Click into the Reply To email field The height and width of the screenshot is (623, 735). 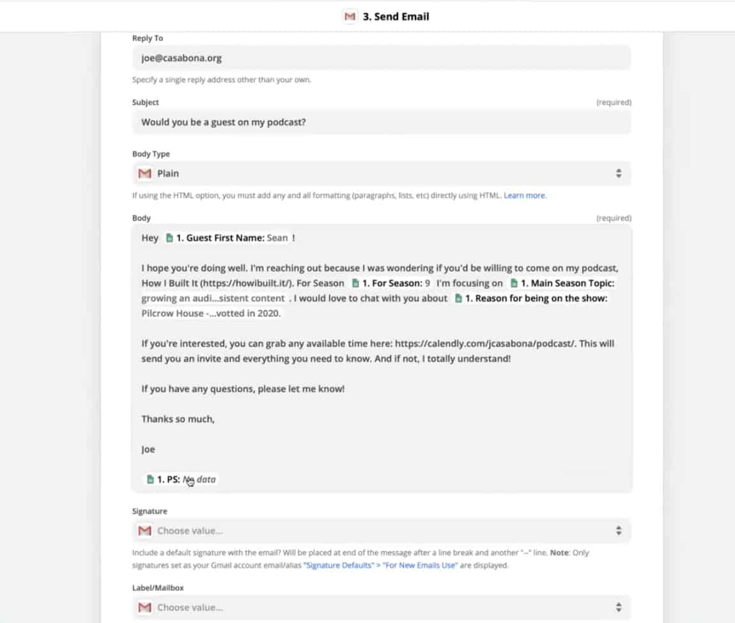click(x=382, y=58)
